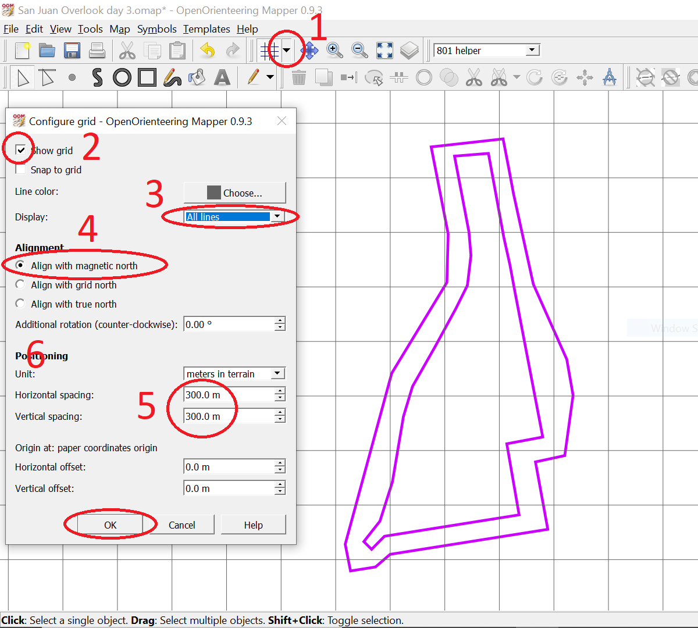
Task: Click Choose to pick line color
Action: coord(234,193)
